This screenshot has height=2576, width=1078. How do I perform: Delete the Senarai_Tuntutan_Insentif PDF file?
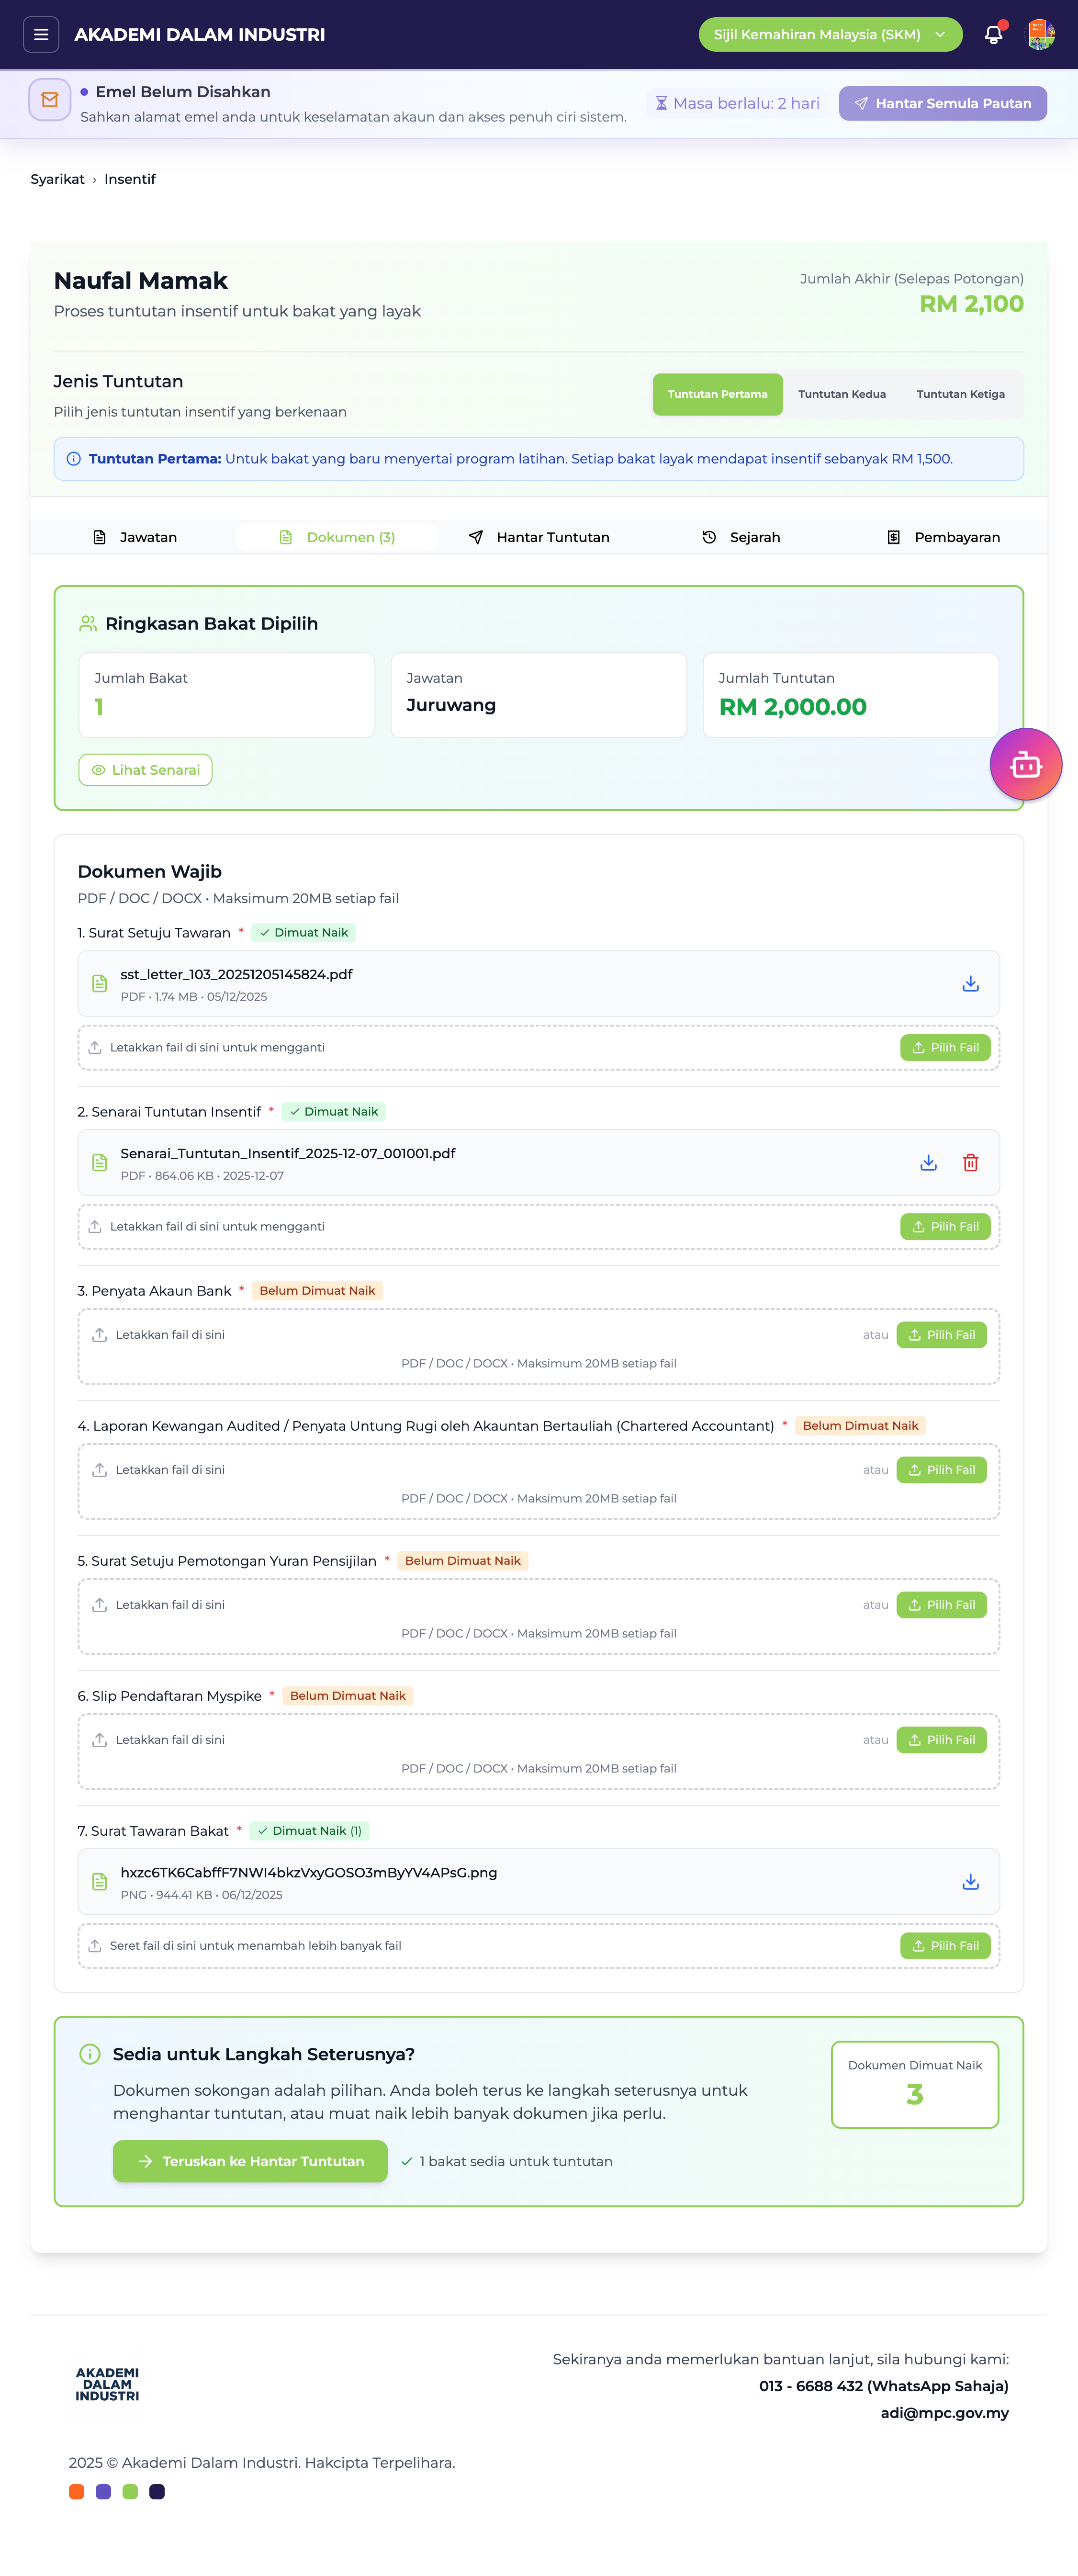point(970,1163)
